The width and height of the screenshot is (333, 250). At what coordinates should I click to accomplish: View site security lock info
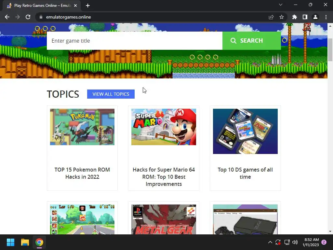tap(41, 17)
